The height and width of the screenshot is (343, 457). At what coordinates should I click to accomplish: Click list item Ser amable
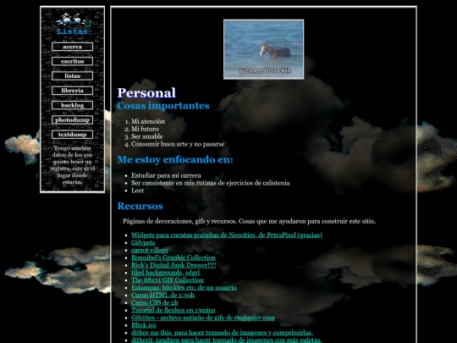[147, 136]
